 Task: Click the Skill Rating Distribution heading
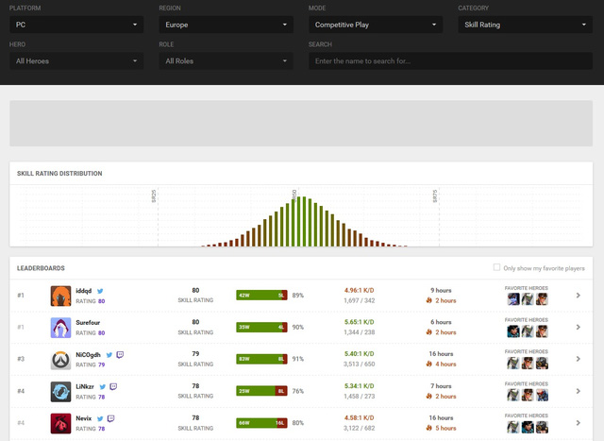click(59, 174)
